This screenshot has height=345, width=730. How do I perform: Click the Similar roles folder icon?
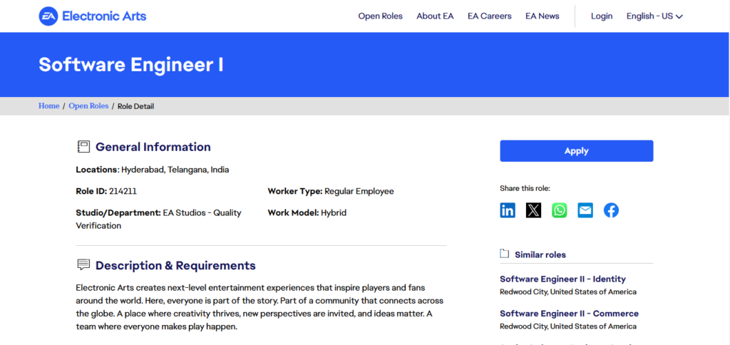504,254
